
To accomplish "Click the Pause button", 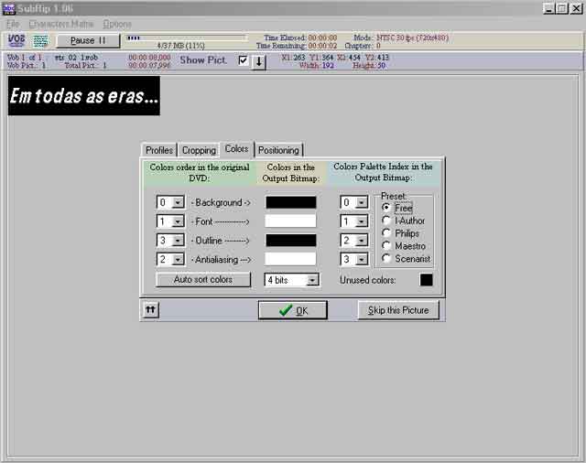I will pos(88,40).
